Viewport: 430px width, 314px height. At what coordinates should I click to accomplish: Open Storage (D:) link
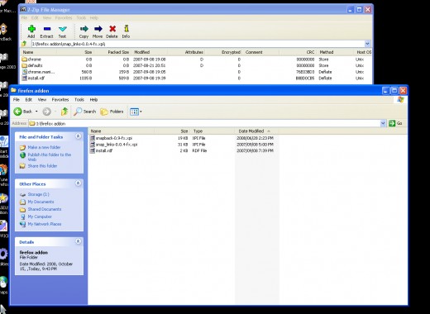click(x=38, y=194)
